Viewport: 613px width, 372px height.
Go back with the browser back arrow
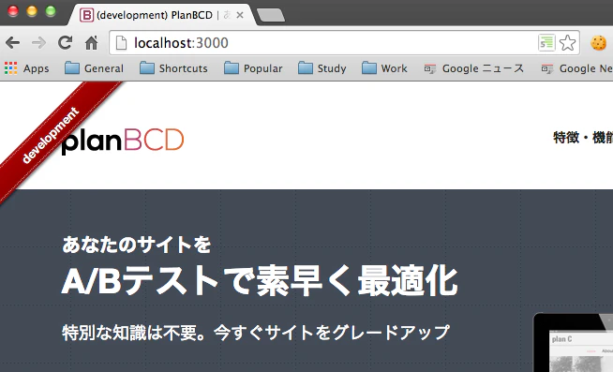pyautogui.click(x=13, y=42)
